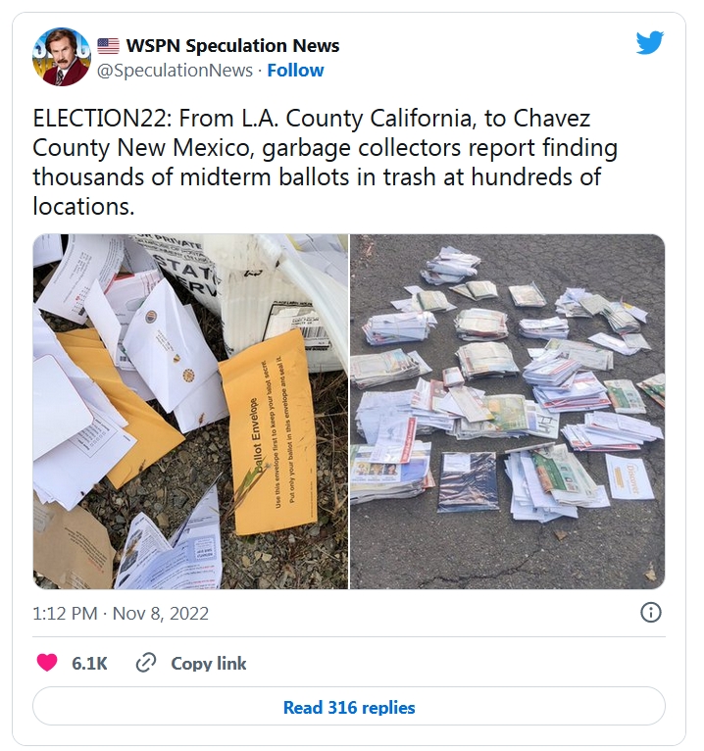Open the right photo of mail piles on asphalt
This screenshot has height=751, width=704.
pyautogui.click(x=508, y=412)
